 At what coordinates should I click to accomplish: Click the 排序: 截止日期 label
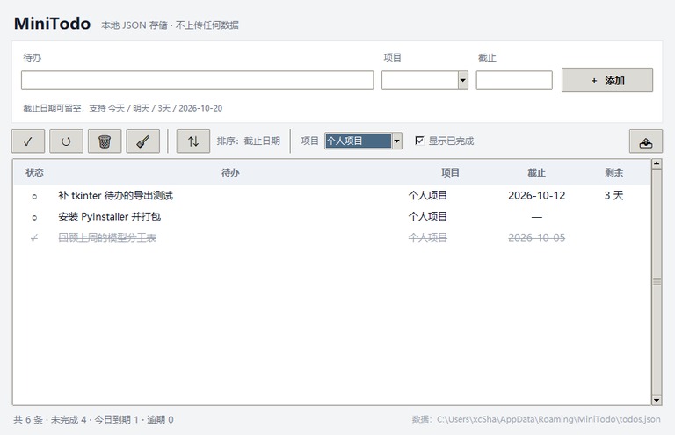tap(249, 141)
